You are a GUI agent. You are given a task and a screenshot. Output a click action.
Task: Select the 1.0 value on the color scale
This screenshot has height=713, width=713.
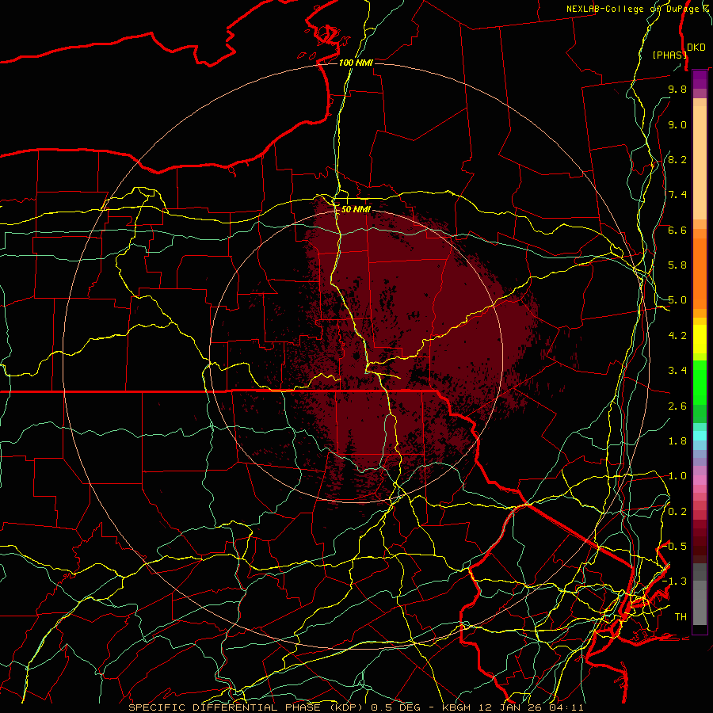point(677,476)
